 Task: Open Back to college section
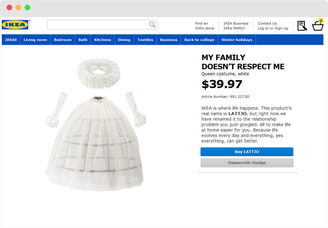199,40
